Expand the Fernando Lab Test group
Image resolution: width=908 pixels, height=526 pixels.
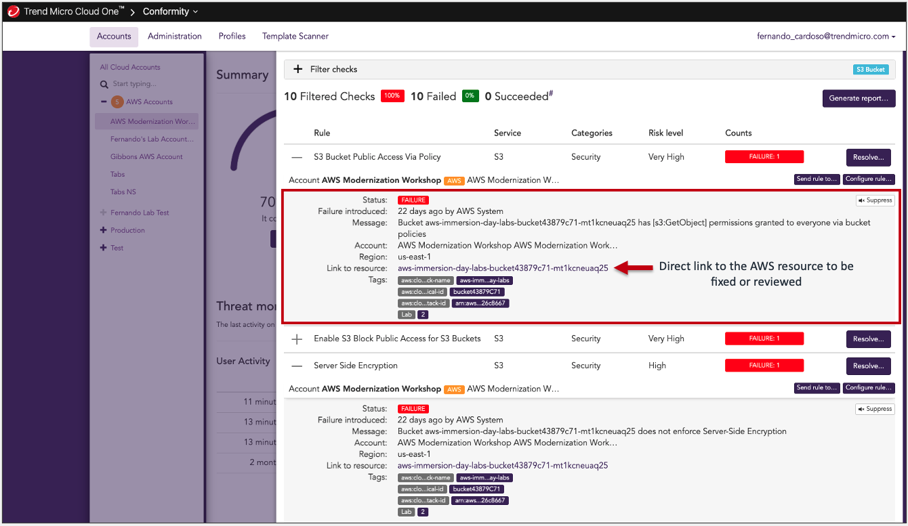pos(104,213)
